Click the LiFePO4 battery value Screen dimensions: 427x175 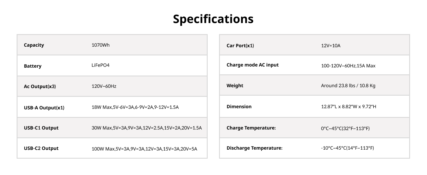click(x=101, y=65)
